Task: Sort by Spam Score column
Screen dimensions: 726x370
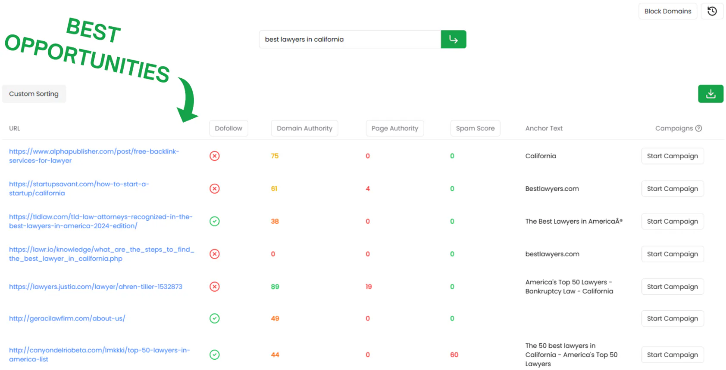Action: click(x=475, y=128)
